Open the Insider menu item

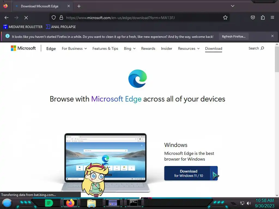[166, 48]
